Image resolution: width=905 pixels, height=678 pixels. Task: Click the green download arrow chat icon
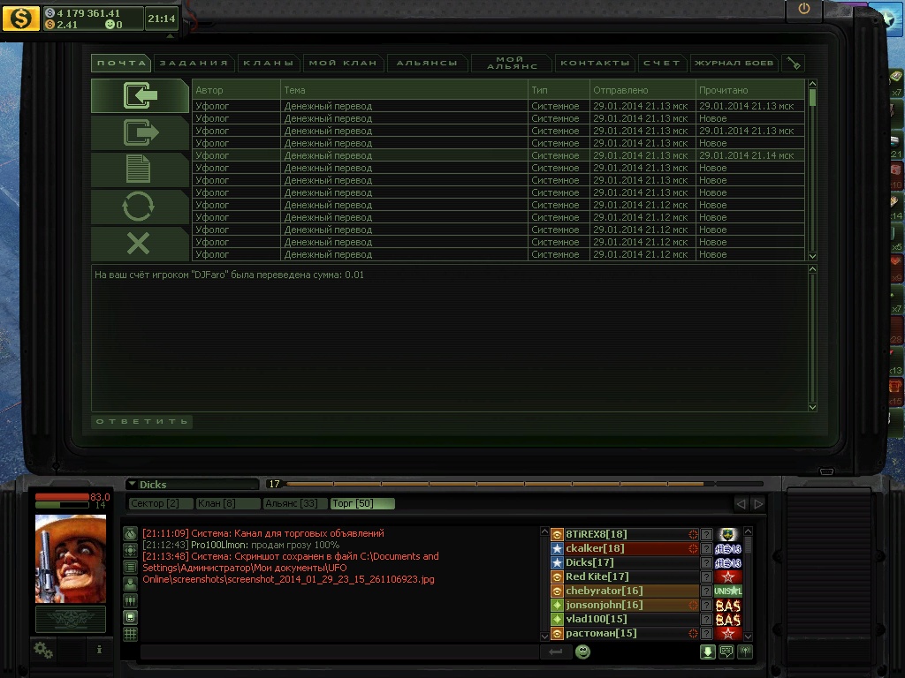tap(708, 652)
